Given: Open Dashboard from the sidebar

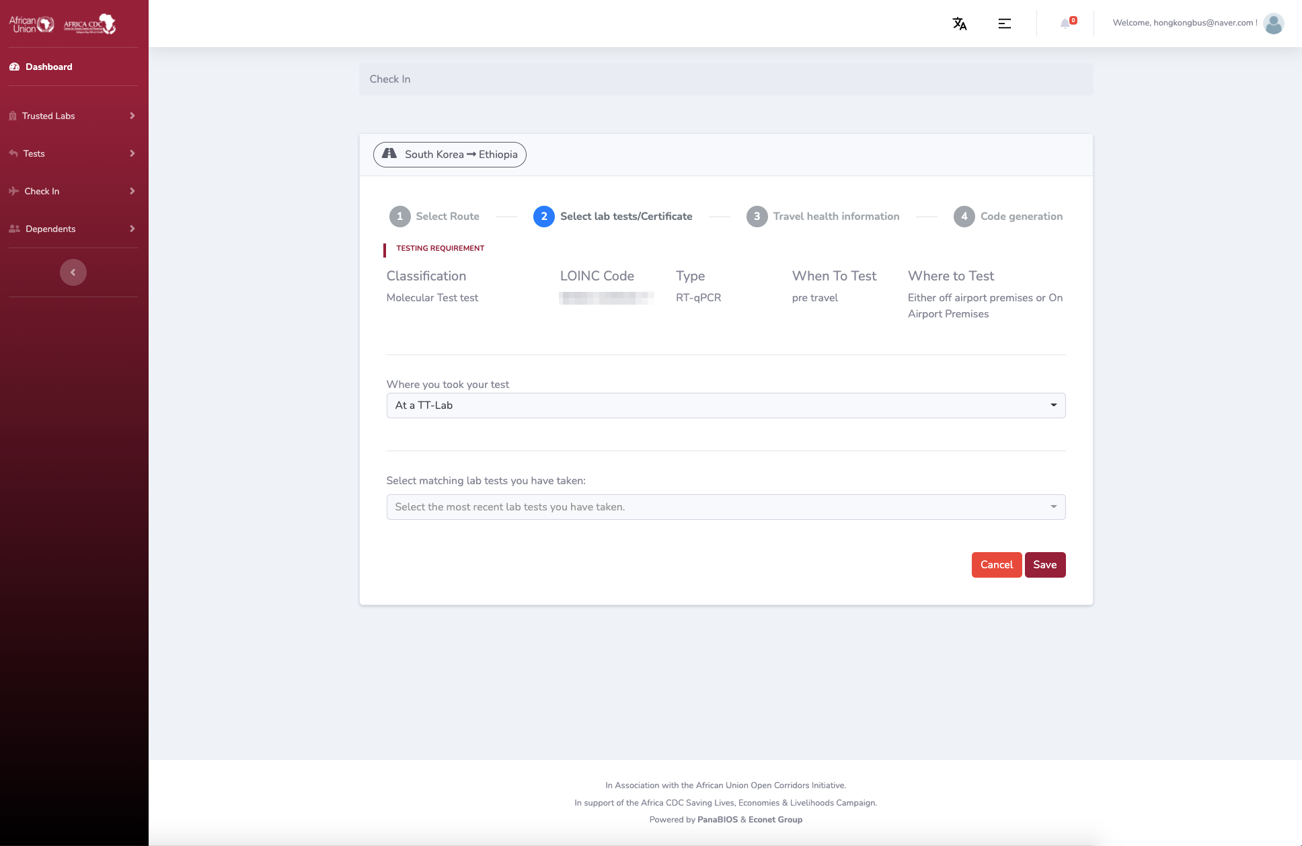Looking at the screenshot, I should point(48,67).
